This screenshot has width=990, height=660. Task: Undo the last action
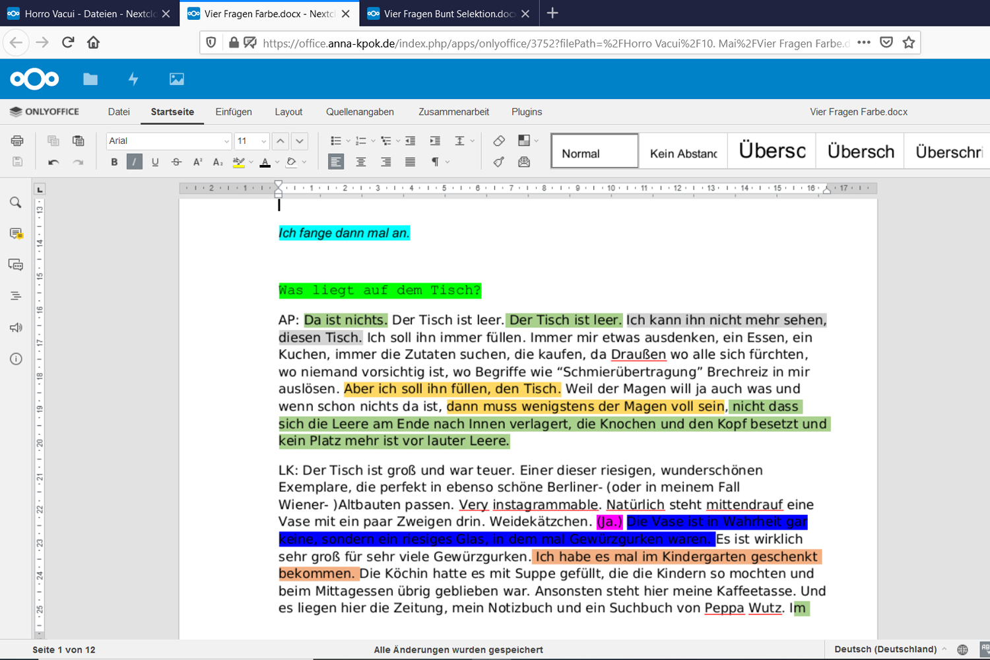coord(53,162)
